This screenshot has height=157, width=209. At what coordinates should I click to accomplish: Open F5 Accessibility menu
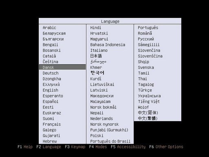128,147
